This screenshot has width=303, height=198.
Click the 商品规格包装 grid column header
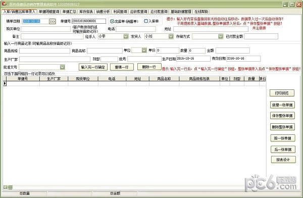click(x=199, y=79)
